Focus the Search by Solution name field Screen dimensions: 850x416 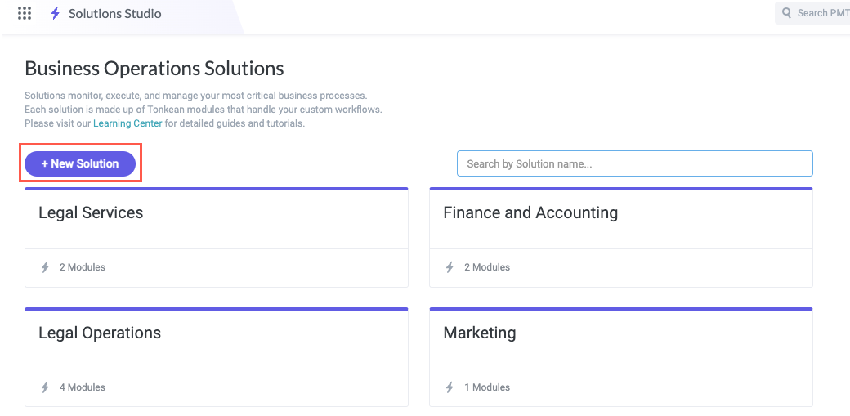click(x=634, y=163)
